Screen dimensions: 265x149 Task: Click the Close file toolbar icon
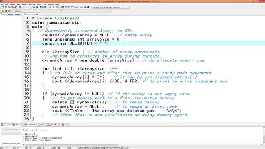coord(16,7)
